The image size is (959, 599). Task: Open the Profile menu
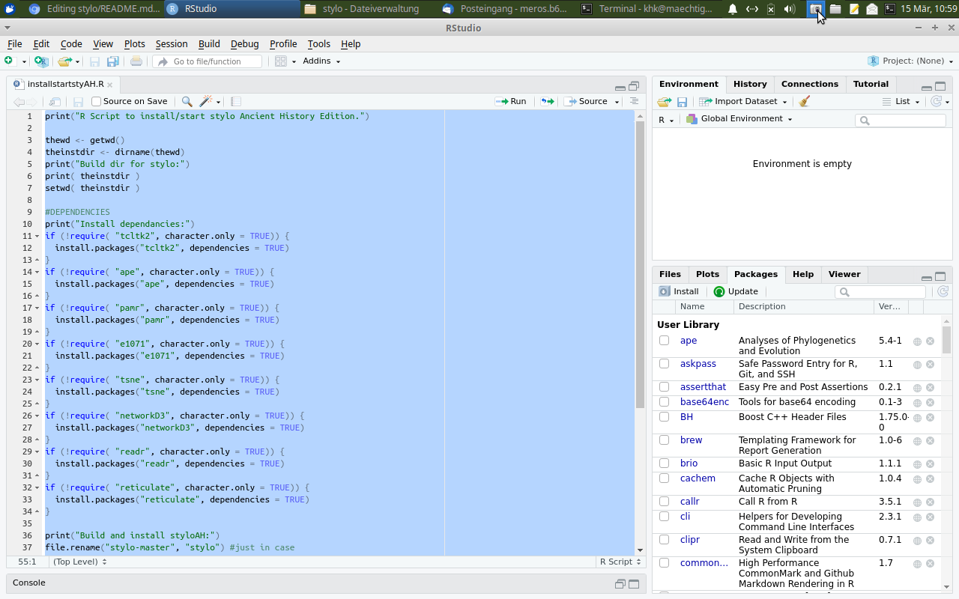283,44
